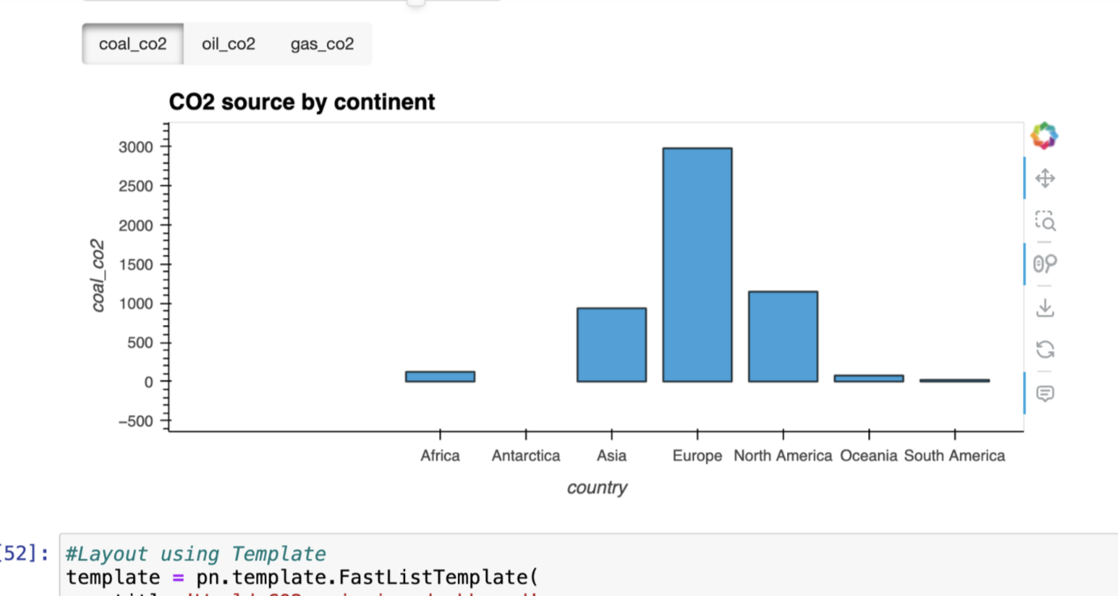Viewport: 1118px width, 596px height.
Task: Switch to the oil_co2 option
Action: pyautogui.click(x=228, y=44)
